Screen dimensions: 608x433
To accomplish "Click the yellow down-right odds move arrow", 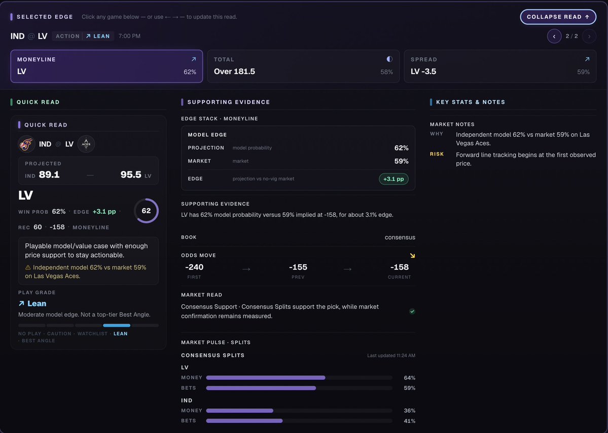I will coord(413,256).
